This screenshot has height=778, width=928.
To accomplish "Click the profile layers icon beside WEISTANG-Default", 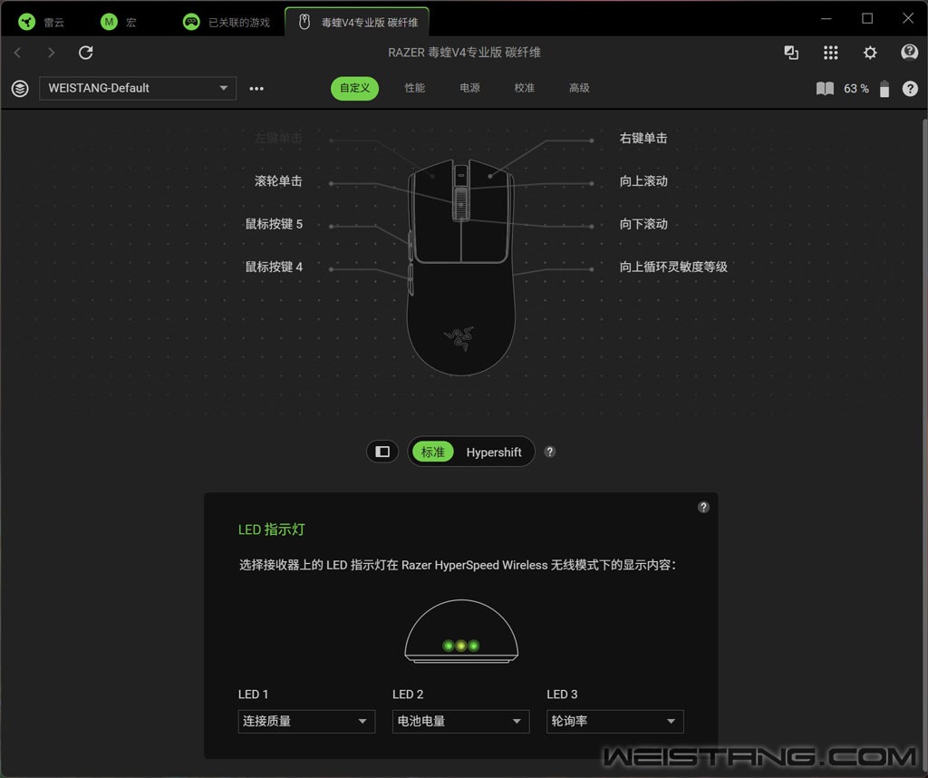I will 20,89.
